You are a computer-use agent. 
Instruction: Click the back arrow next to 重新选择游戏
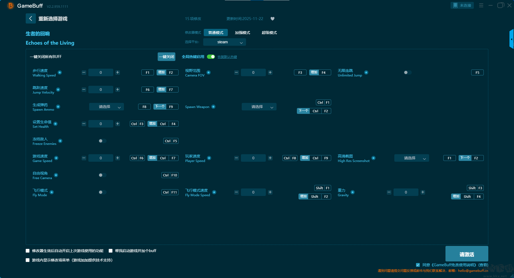(31, 18)
